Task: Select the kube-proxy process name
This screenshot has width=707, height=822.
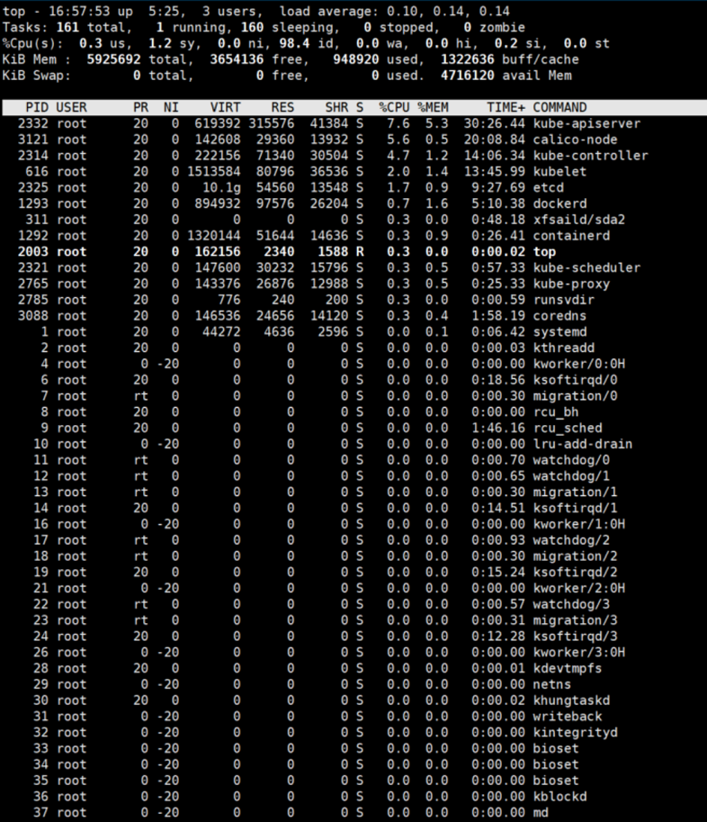Action: pyautogui.click(x=571, y=285)
